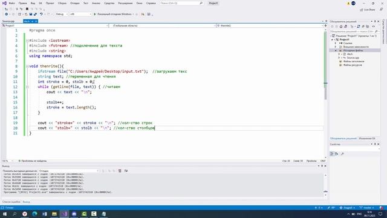Click alphabetical sort icon in Properties panel

tap(337, 154)
